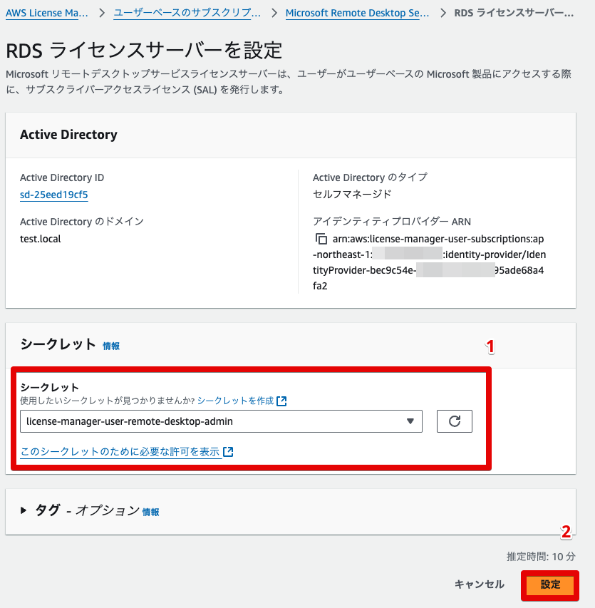The image size is (595, 608).
Task: Click the Active Directory panel heading
Action: point(68,135)
